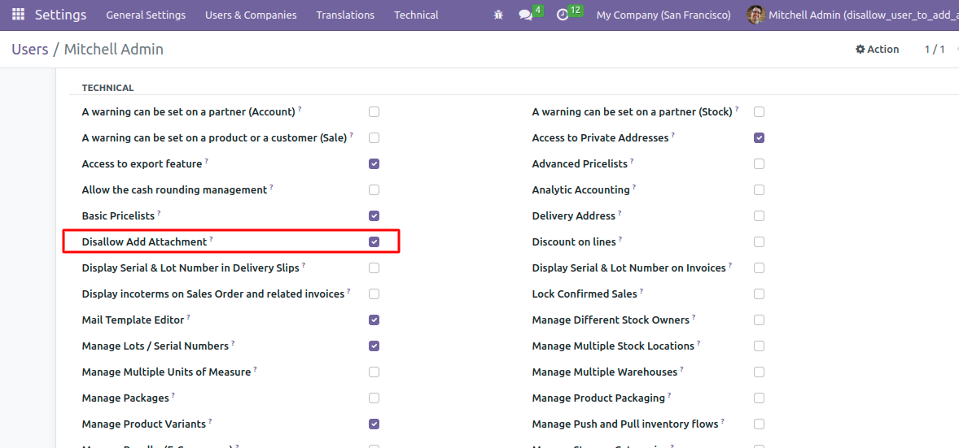Click the Settings app title
This screenshot has height=448, width=959.
[x=60, y=15]
